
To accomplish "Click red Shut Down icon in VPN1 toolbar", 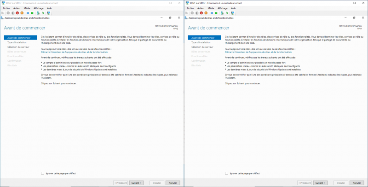I will pyautogui.click(x=201, y=13).
